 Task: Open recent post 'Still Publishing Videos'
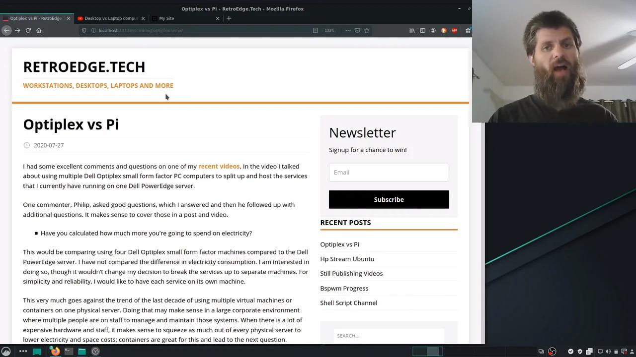(x=351, y=273)
